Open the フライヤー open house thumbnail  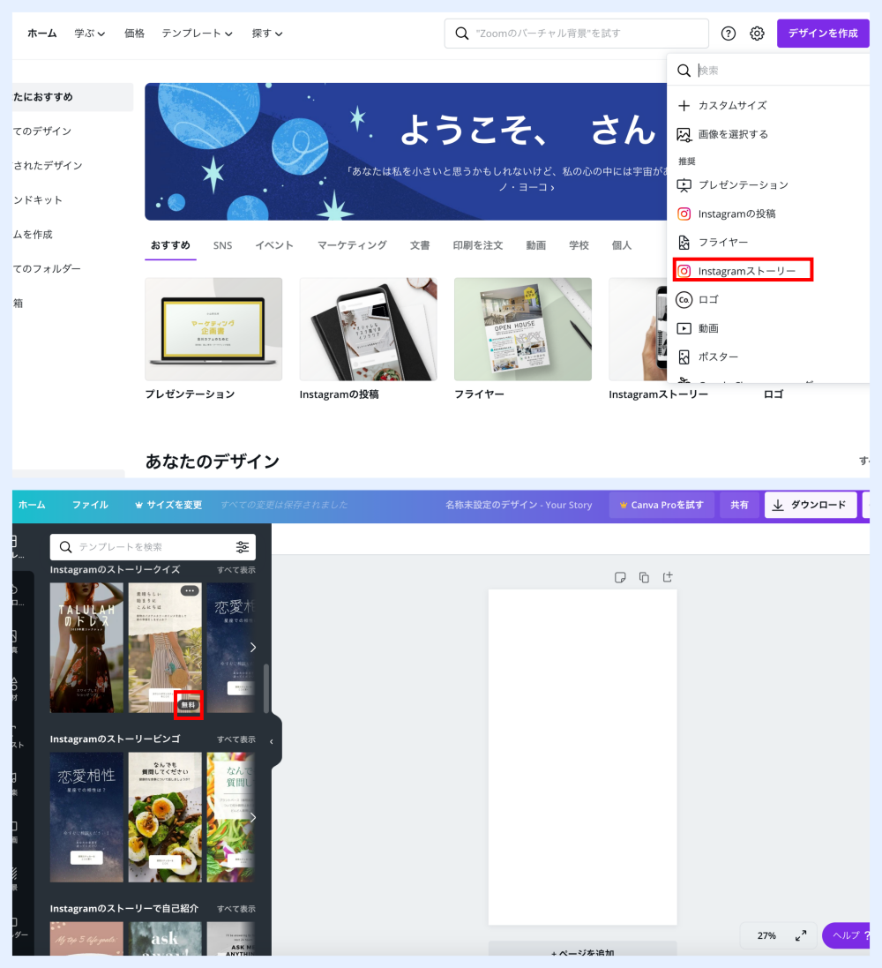[x=523, y=329]
